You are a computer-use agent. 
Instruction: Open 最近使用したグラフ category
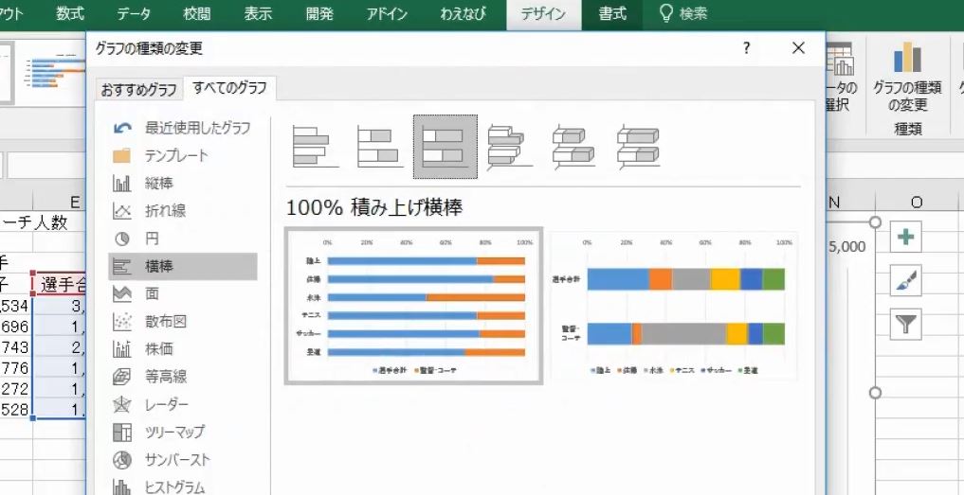(183, 128)
